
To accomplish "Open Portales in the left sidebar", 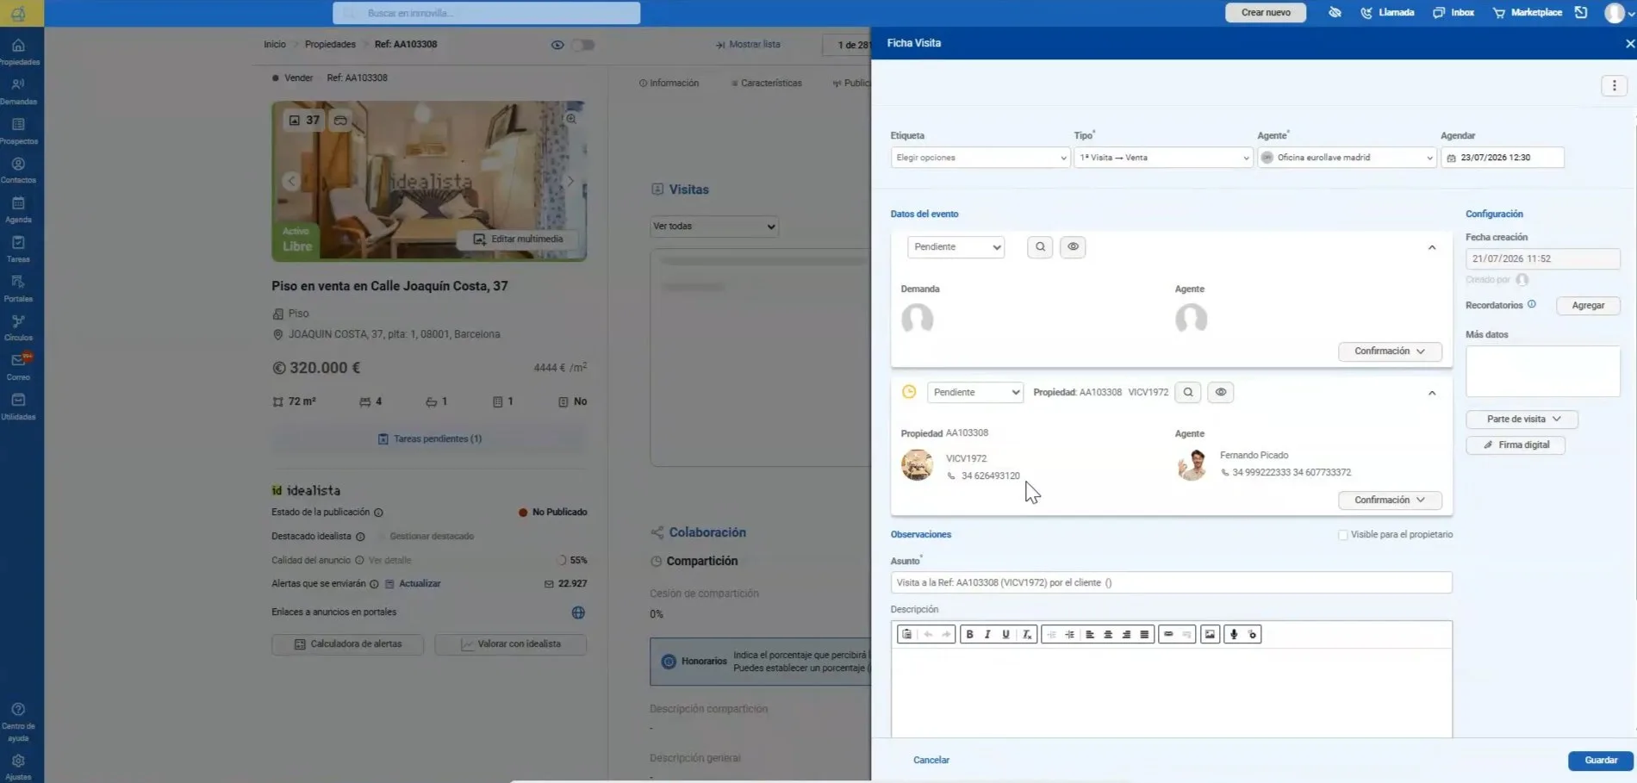I will click(x=19, y=289).
